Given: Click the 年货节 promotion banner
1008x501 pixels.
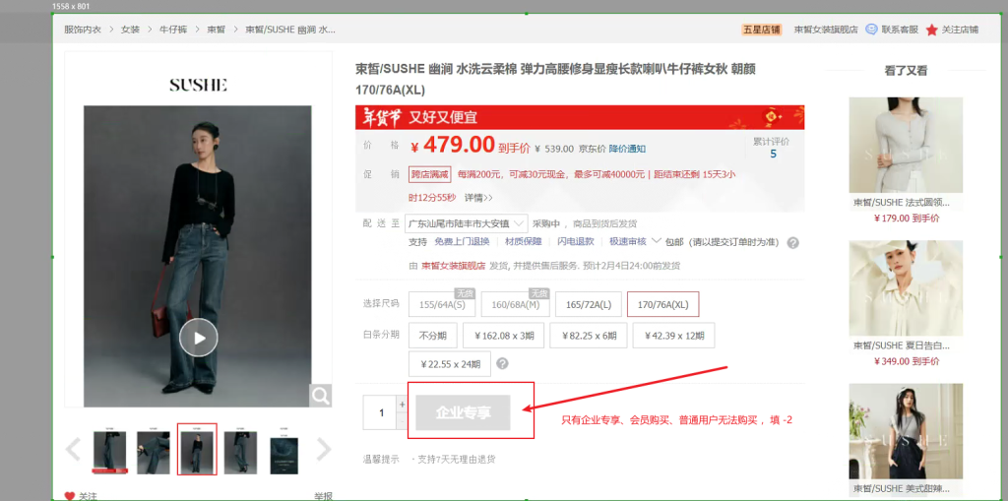Looking at the screenshot, I should (x=579, y=117).
